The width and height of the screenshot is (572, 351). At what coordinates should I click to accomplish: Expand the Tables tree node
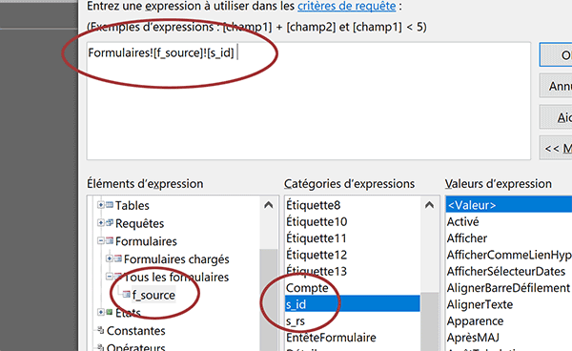coord(101,205)
